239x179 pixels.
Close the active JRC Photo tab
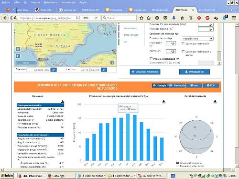pos(193,10)
